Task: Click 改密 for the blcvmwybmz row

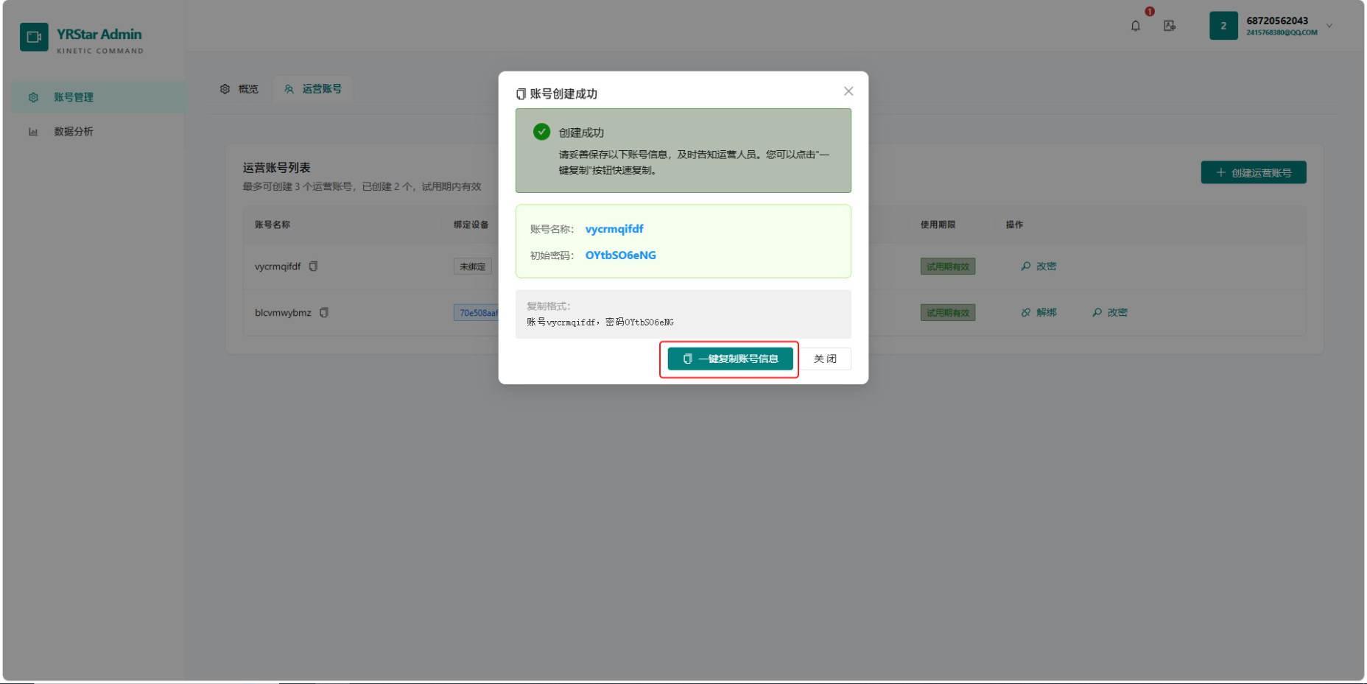Action: (x=1110, y=313)
